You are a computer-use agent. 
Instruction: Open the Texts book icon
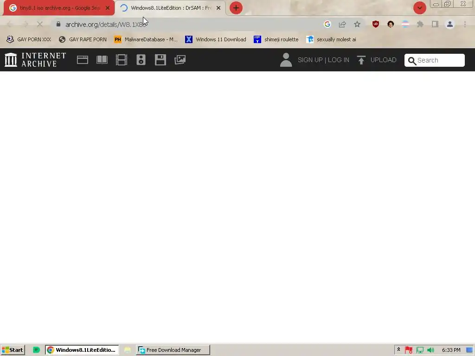pyautogui.click(x=102, y=60)
